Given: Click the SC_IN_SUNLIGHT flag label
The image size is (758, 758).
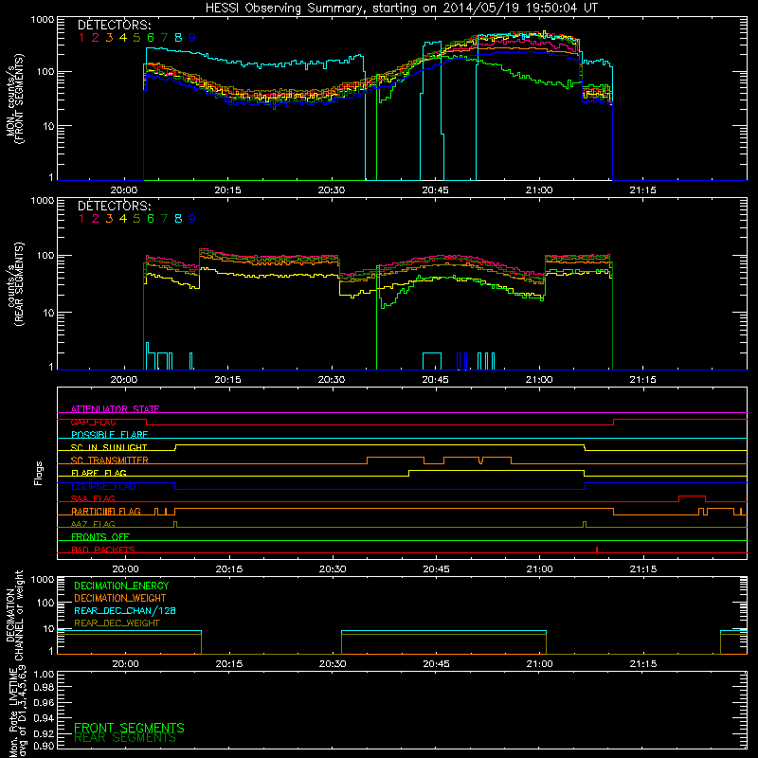Looking at the screenshot, I should [x=109, y=447].
